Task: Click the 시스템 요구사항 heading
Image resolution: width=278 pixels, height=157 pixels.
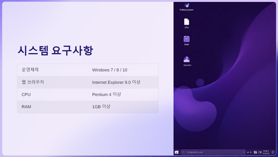Action: 55,50
